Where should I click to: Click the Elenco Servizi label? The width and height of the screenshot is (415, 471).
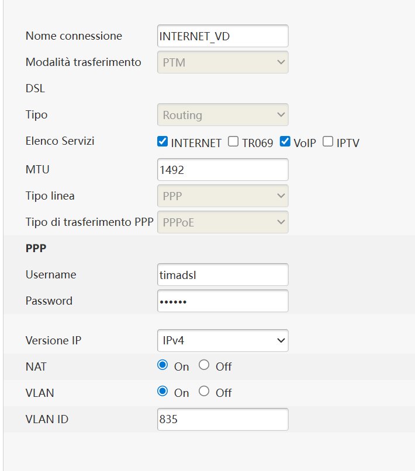(60, 141)
